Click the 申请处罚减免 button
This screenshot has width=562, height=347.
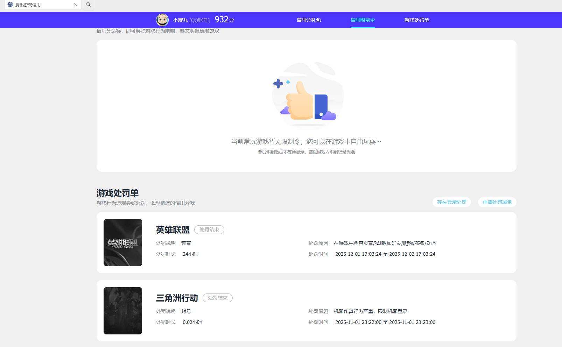497,202
